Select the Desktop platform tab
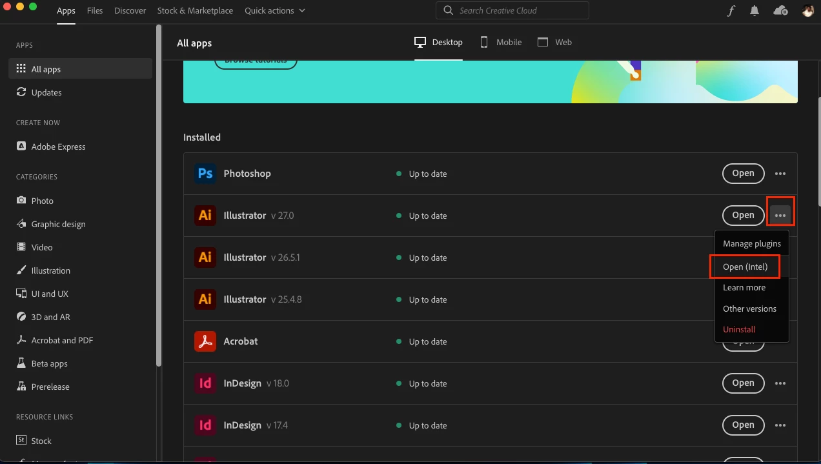The height and width of the screenshot is (464, 821). coord(439,42)
